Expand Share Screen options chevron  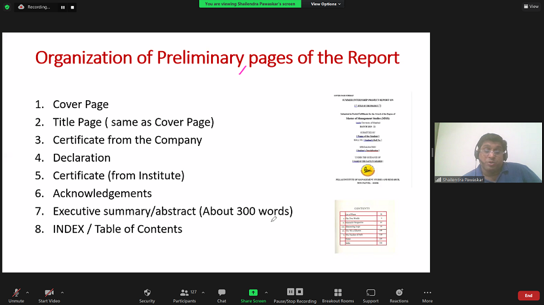[x=265, y=292]
